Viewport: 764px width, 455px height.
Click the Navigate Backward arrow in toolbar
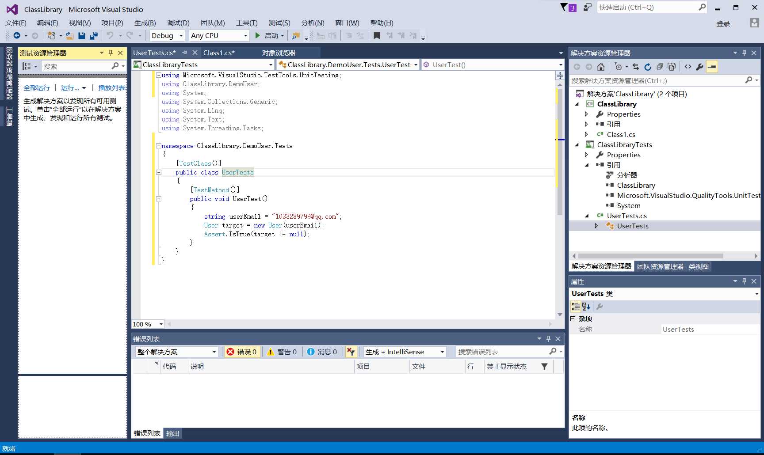pyautogui.click(x=17, y=35)
